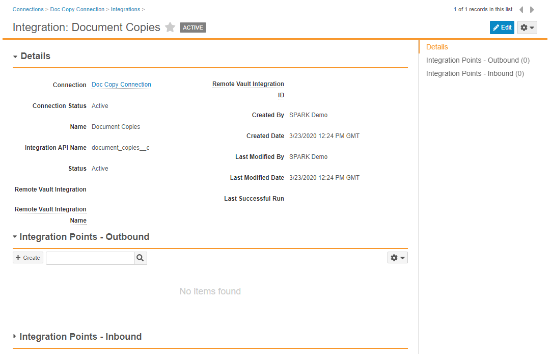Click the ACTIVE status badge
Image resolution: width=551 pixels, height=354 pixels.
(x=193, y=28)
